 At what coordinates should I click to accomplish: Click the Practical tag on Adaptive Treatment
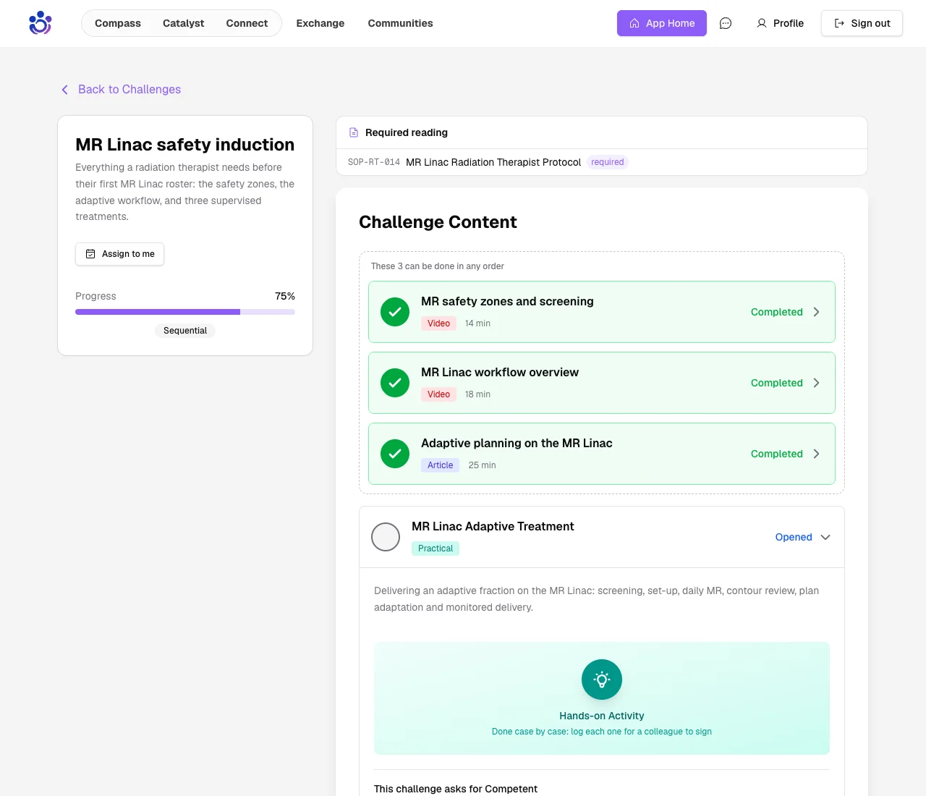(x=436, y=549)
